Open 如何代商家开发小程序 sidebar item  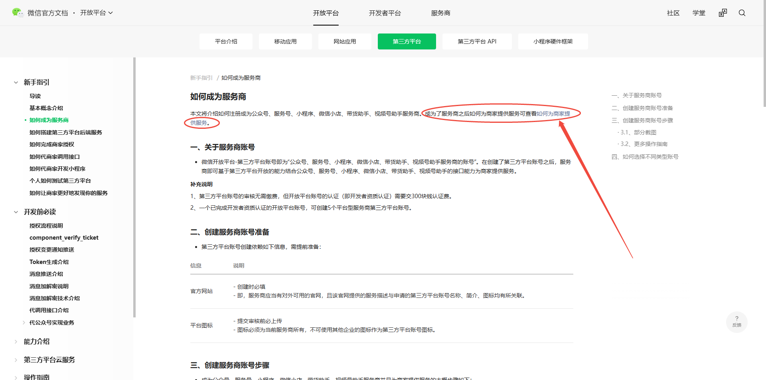(x=57, y=169)
